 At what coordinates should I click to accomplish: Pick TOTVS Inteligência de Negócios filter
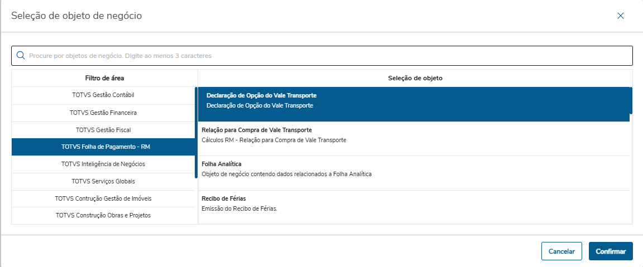pos(103,164)
